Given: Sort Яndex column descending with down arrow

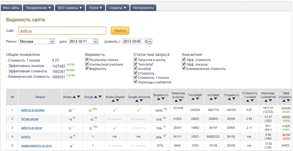Looking at the screenshot, I should [x=78, y=97].
